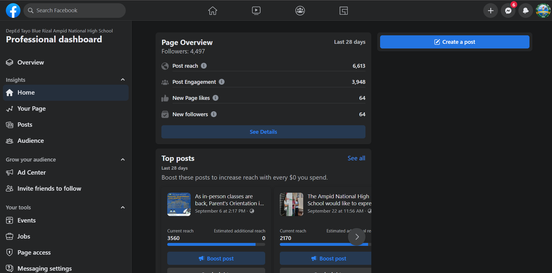The image size is (552, 273).
Task: Click the reach progress bar for 2170 post
Action: point(325,244)
